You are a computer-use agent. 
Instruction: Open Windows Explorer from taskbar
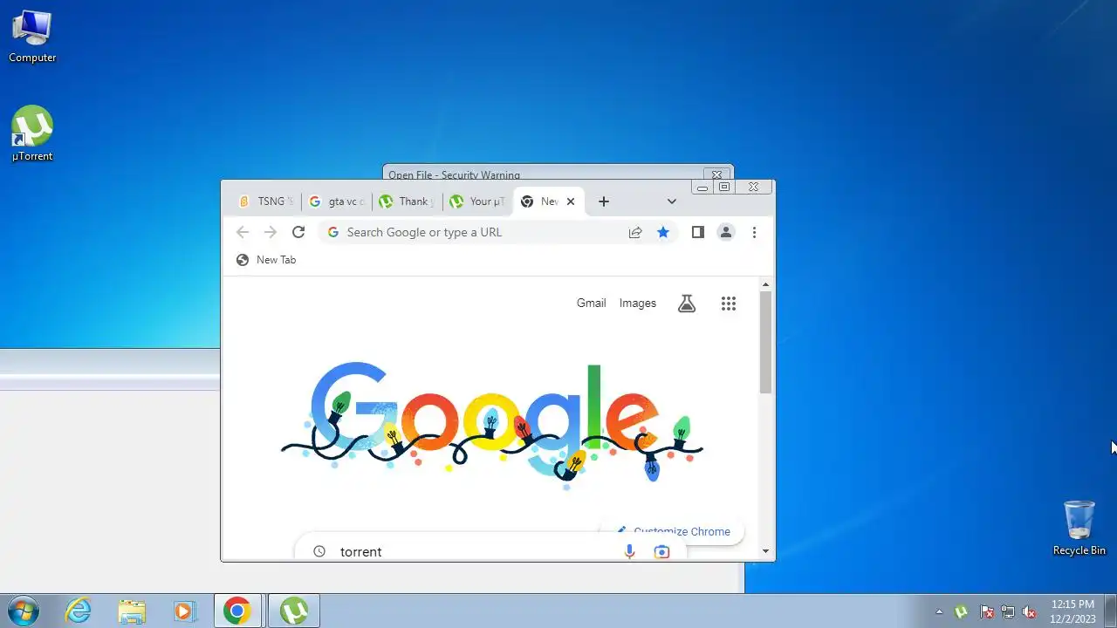131,611
